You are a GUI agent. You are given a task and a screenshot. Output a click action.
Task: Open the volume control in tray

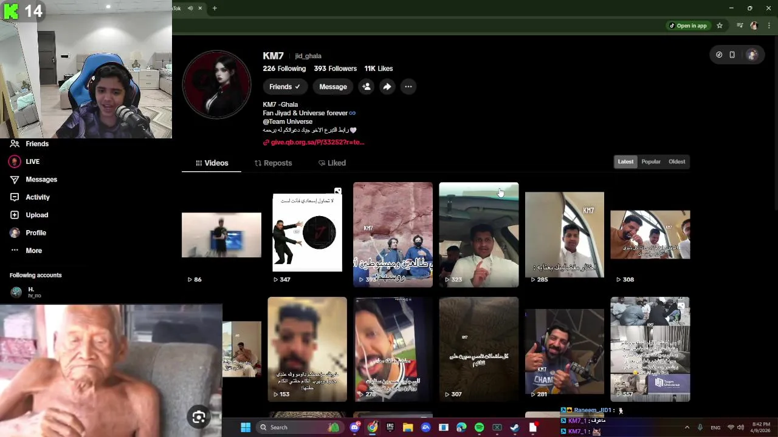pos(740,427)
